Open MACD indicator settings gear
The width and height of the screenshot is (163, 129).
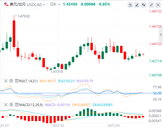coord(11,105)
